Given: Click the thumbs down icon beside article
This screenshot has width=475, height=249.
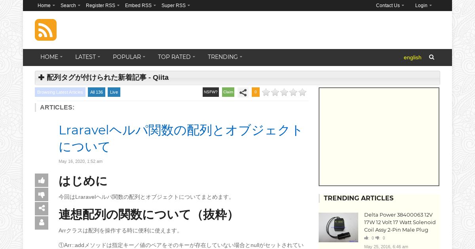Looking at the screenshot, I should [42, 194].
